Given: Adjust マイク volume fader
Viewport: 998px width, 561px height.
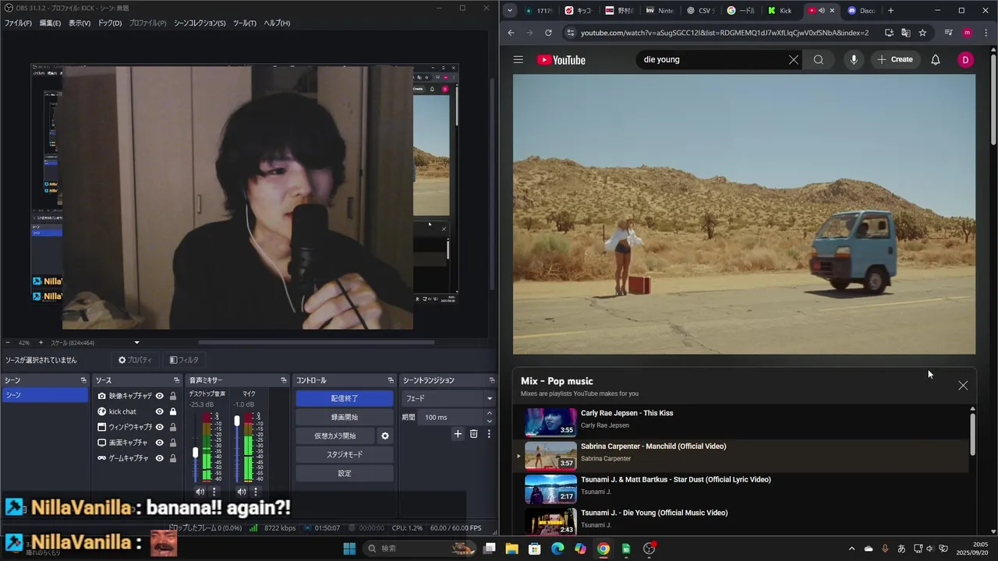Looking at the screenshot, I should (x=237, y=421).
